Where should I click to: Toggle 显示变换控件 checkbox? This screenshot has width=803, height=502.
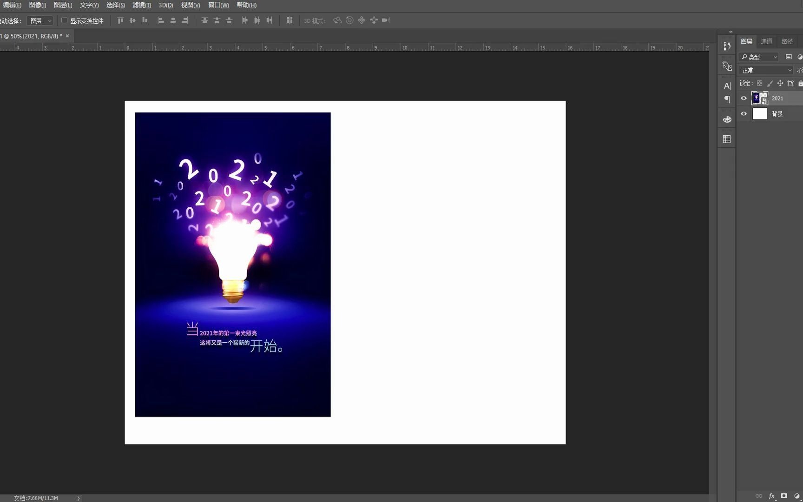65,20
